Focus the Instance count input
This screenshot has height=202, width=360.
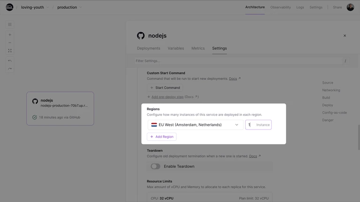258,125
